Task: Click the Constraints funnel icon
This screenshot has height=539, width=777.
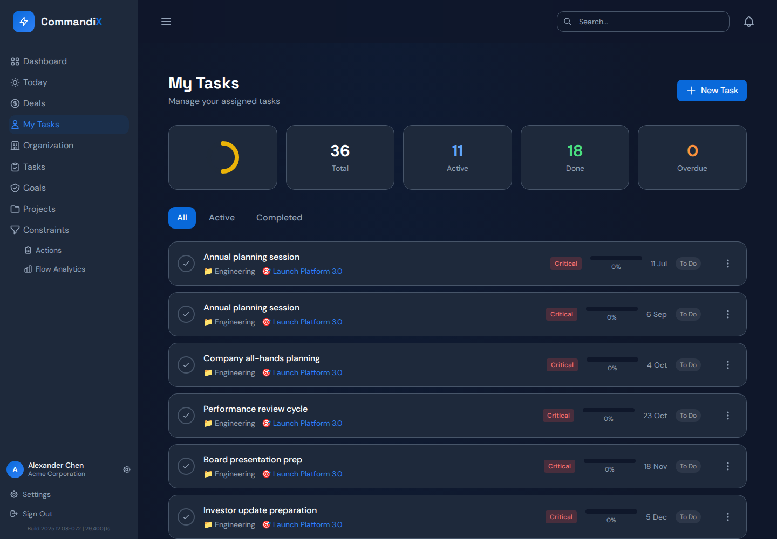Action: (15, 230)
